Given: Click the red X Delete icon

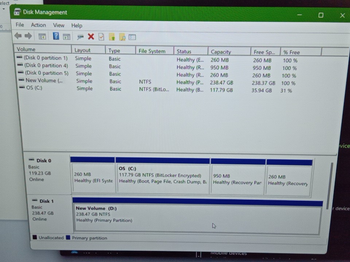Looking at the screenshot, I should click(91, 36).
